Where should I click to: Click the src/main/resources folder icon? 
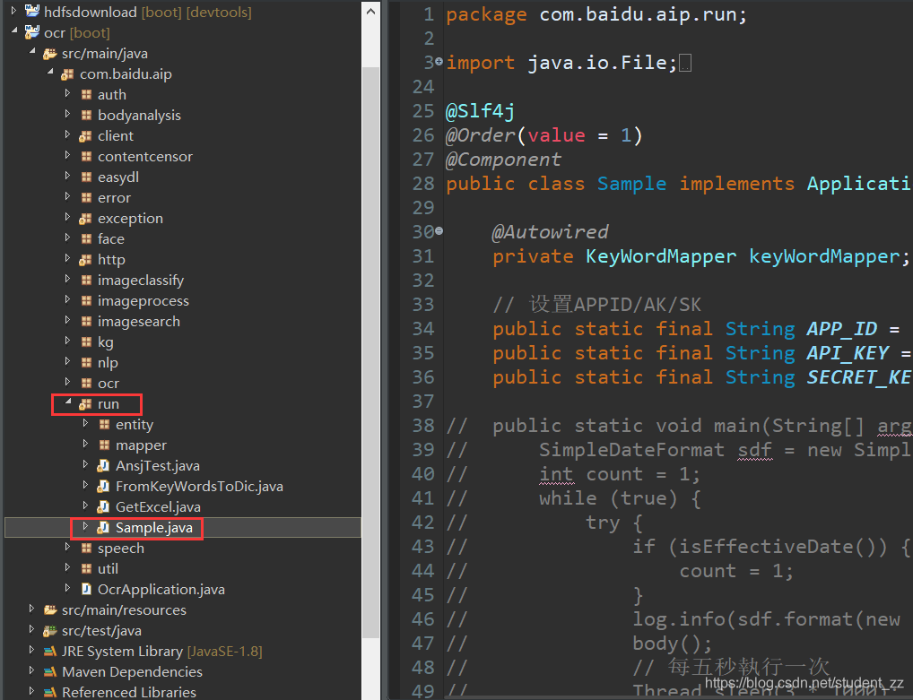coord(50,609)
